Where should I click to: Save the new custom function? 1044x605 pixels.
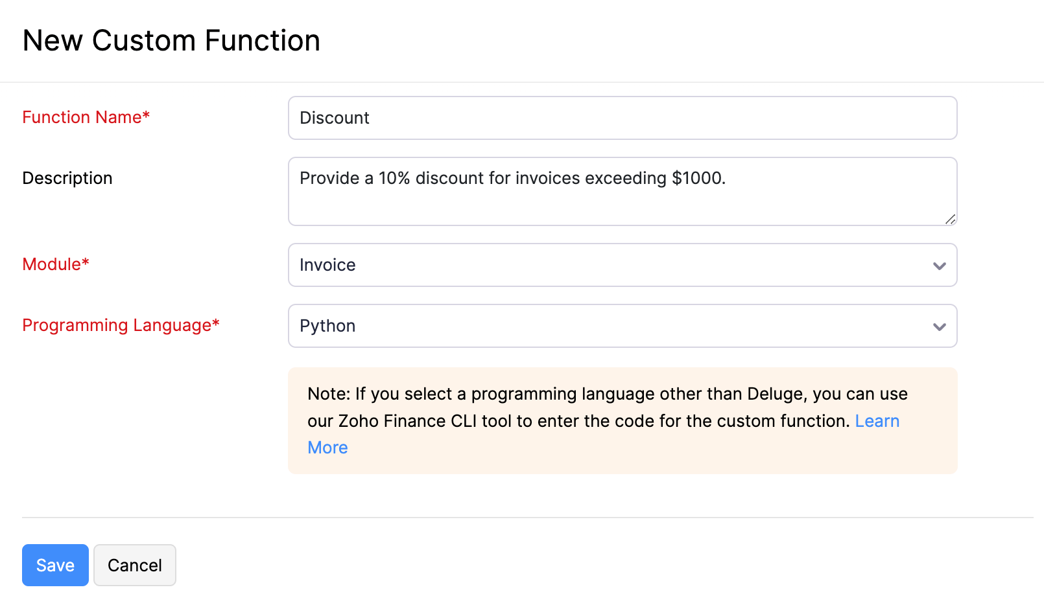click(55, 565)
